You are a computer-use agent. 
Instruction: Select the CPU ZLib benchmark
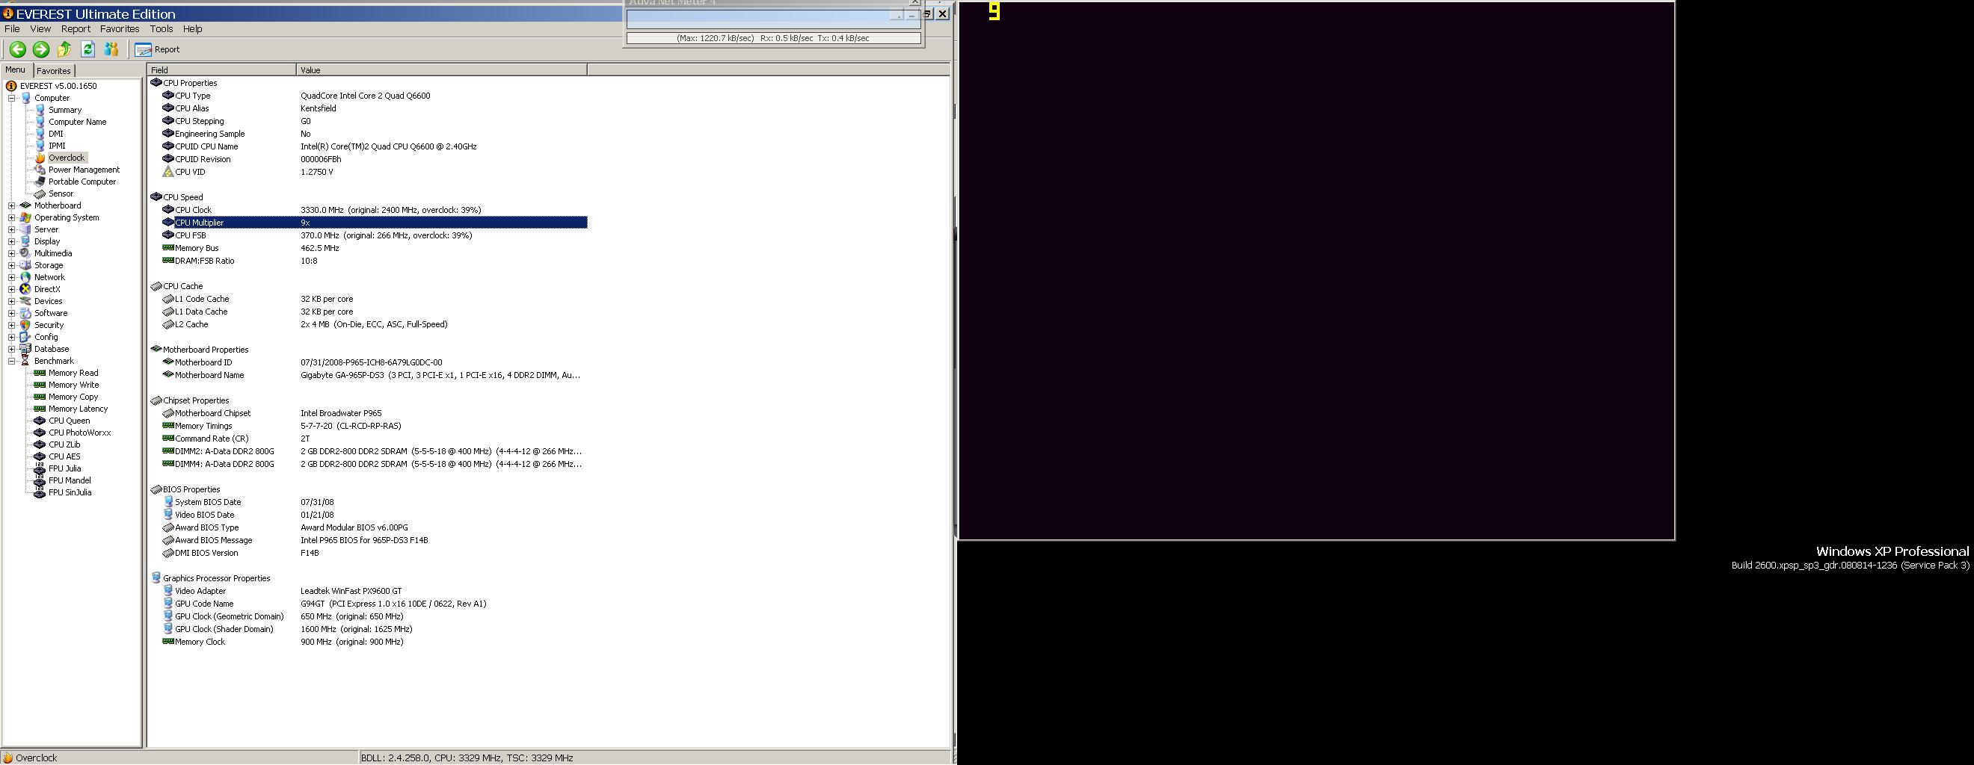tap(64, 445)
